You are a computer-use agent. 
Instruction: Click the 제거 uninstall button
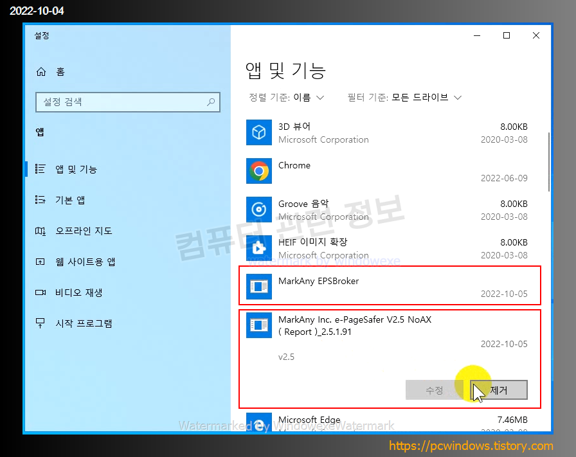click(x=498, y=390)
